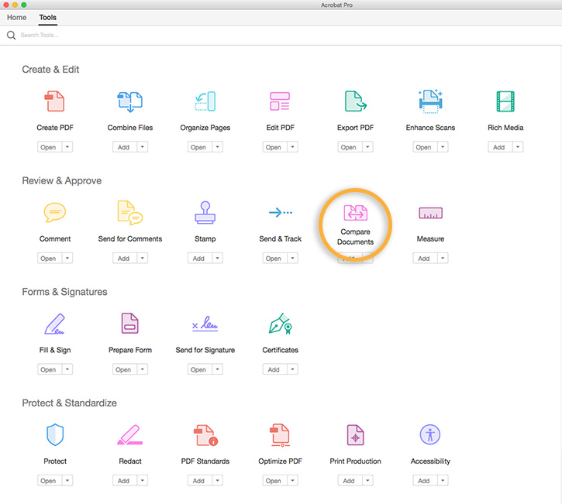Screen dimensions: 562x504
Task: Click the Send & Track arrow icon
Action: pyautogui.click(x=281, y=213)
